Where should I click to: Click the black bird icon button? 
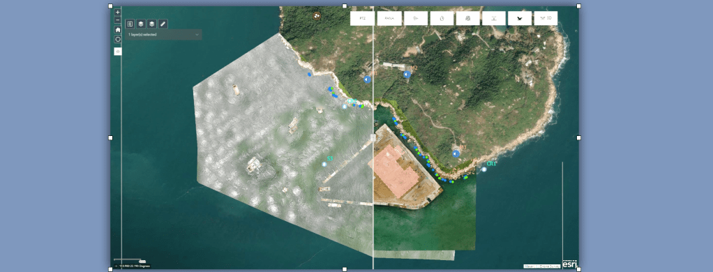pos(520,18)
